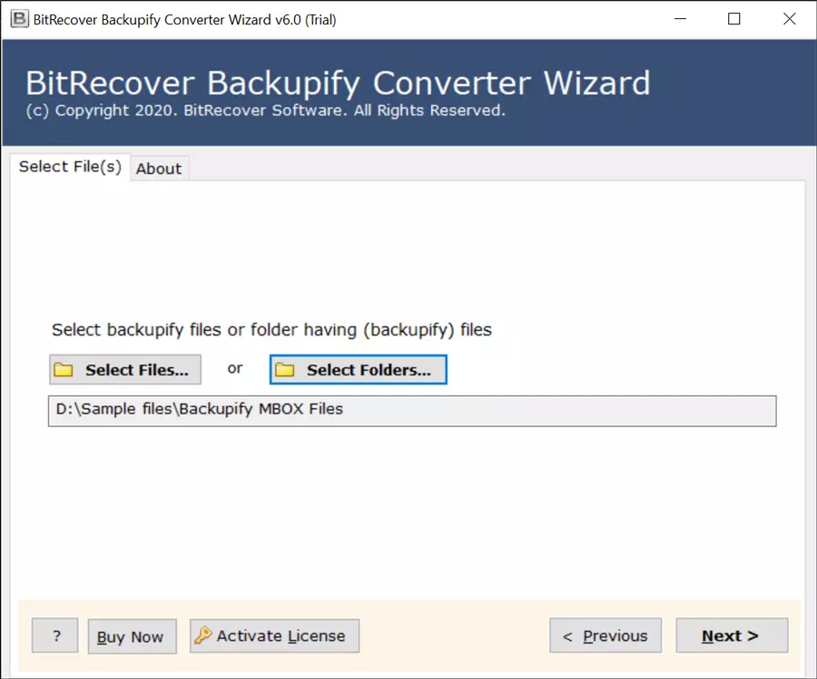Minimize the Converter Wizard window
Viewport: 817px width, 679px height.
(x=681, y=19)
